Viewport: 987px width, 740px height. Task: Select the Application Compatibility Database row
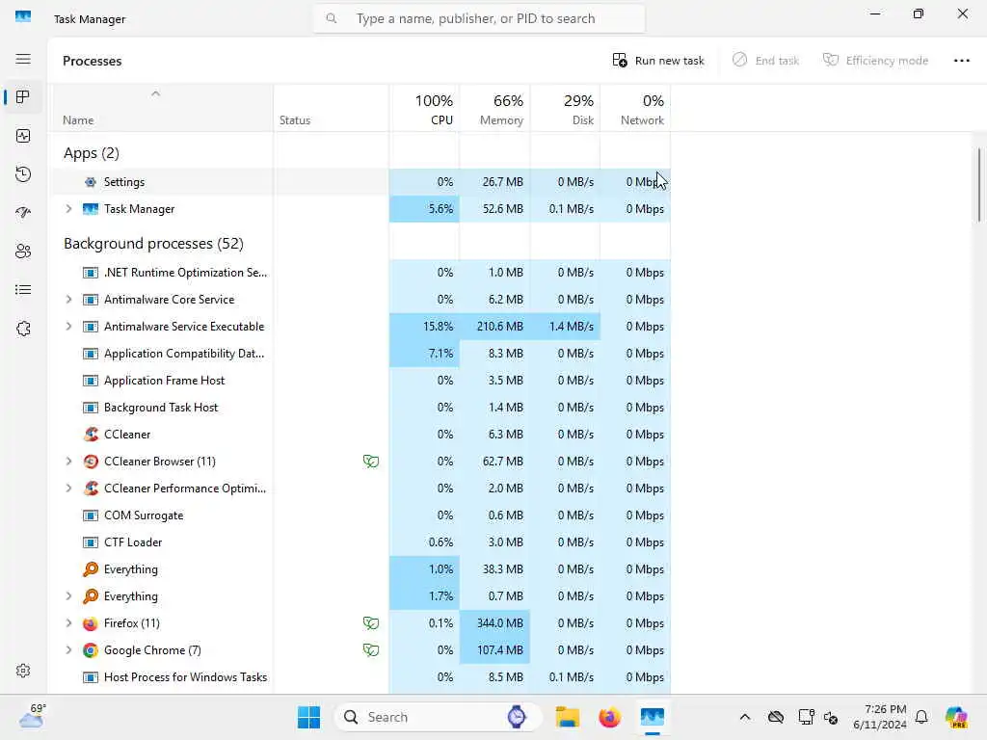[360, 353]
